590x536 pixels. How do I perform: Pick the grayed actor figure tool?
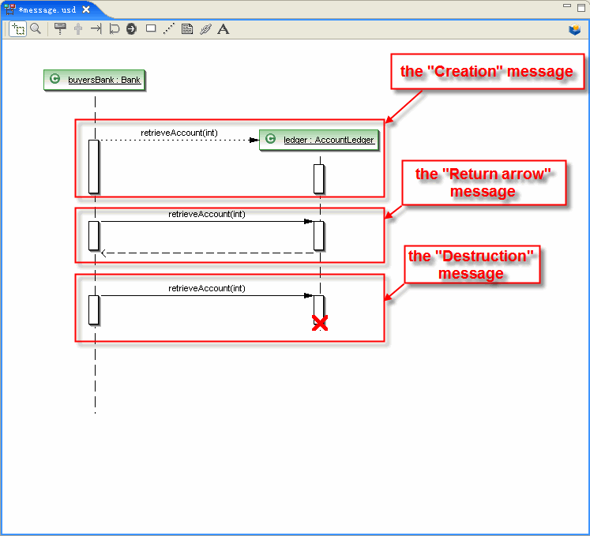click(78, 29)
